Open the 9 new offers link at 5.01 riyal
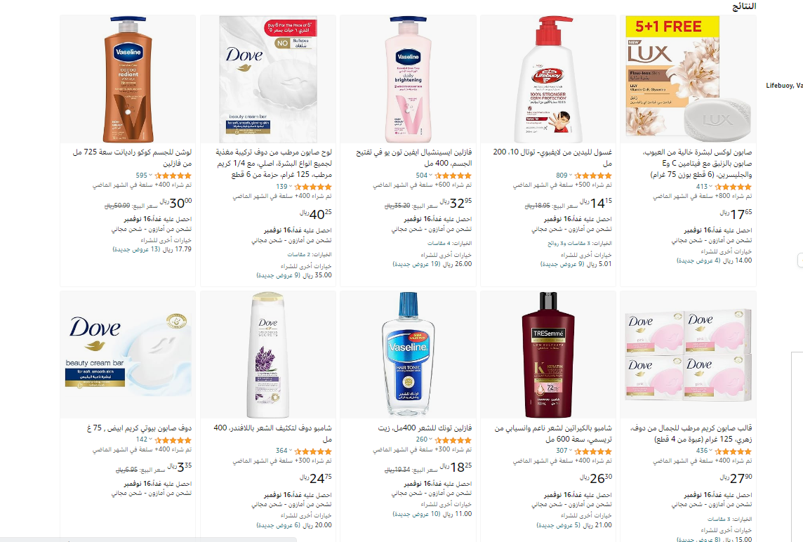Viewport: 803px width, 542px height. click(x=576, y=265)
